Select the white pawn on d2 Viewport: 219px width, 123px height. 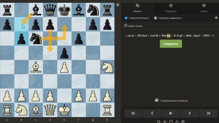coord(50,96)
